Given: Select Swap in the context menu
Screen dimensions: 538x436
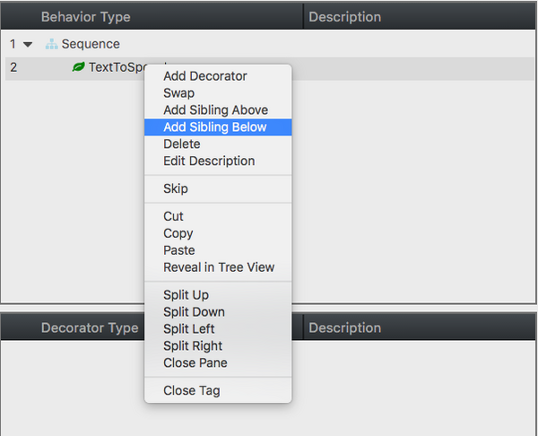Looking at the screenshot, I should tap(178, 93).
